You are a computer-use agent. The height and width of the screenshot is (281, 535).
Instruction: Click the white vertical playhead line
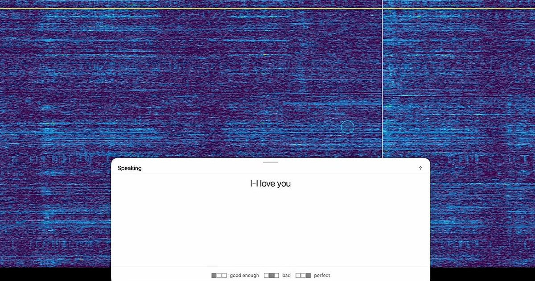383,79
